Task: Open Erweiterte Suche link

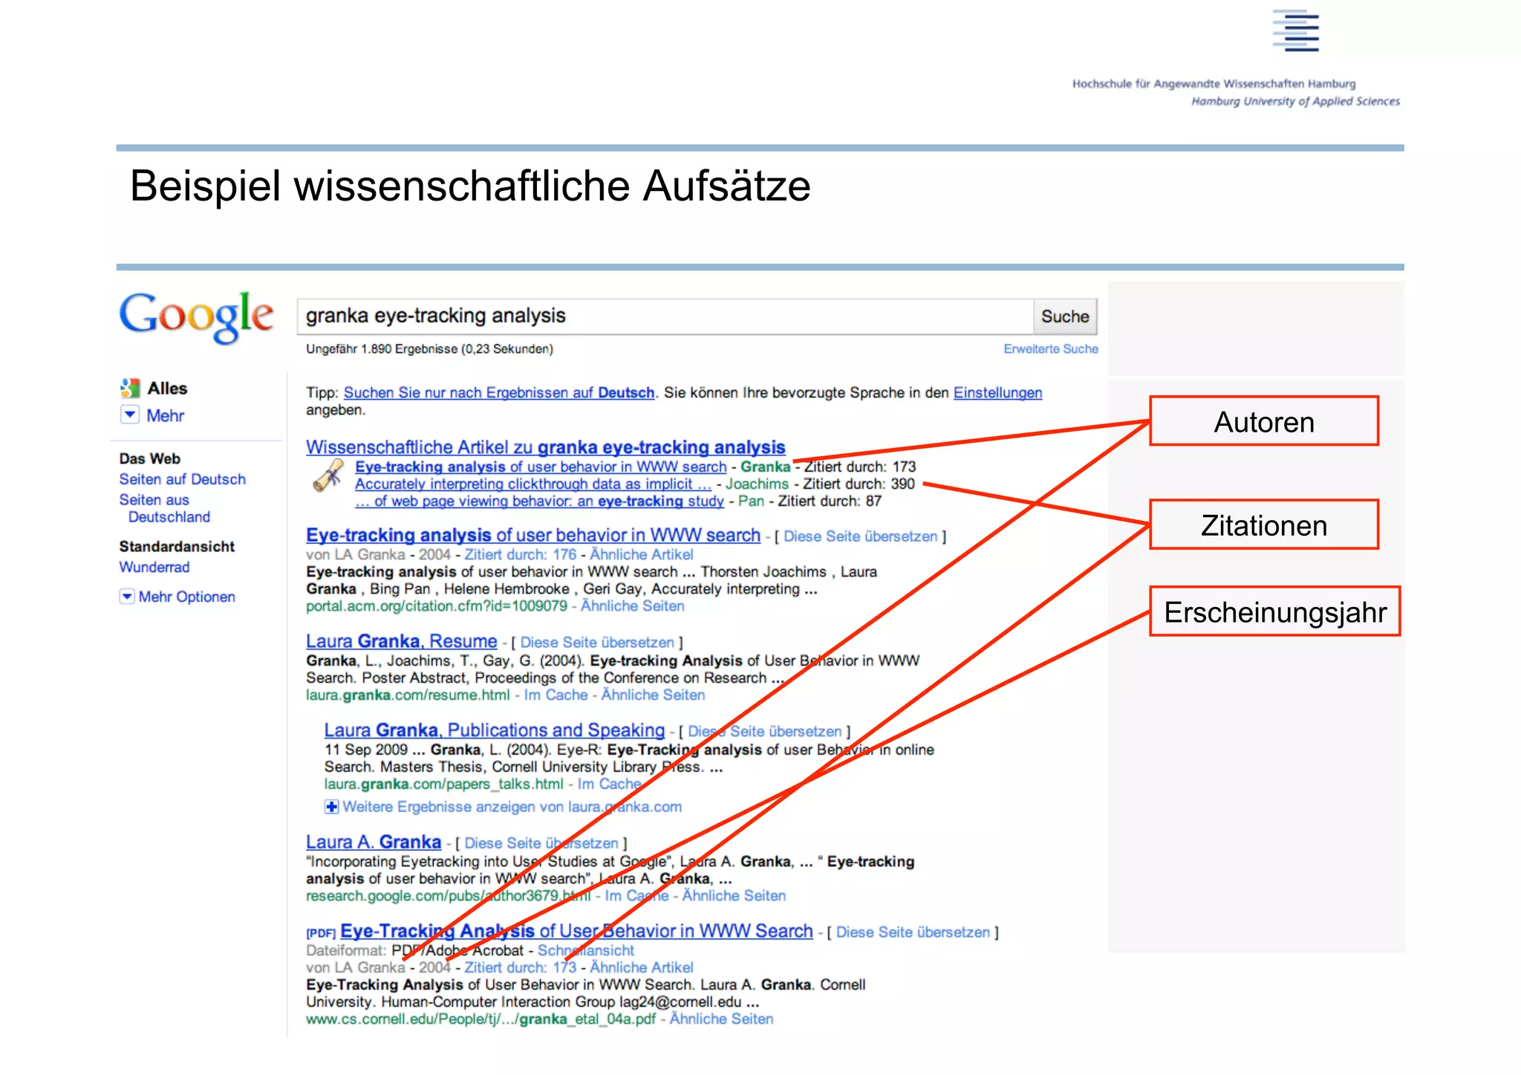Action: pos(1050,349)
